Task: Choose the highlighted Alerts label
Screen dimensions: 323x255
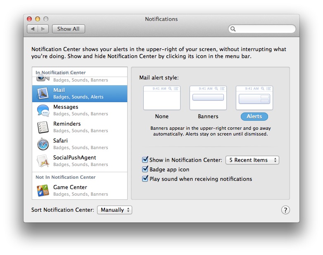Action: pyautogui.click(x=254, y=117)
